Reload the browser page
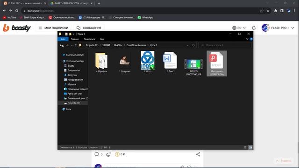This screenshot has height=168, width=299. click(17, 11)
